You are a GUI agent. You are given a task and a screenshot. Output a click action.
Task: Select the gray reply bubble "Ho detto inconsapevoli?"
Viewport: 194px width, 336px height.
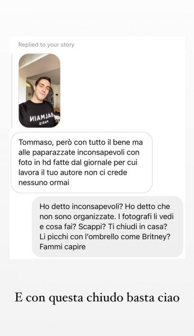(108, 227)
